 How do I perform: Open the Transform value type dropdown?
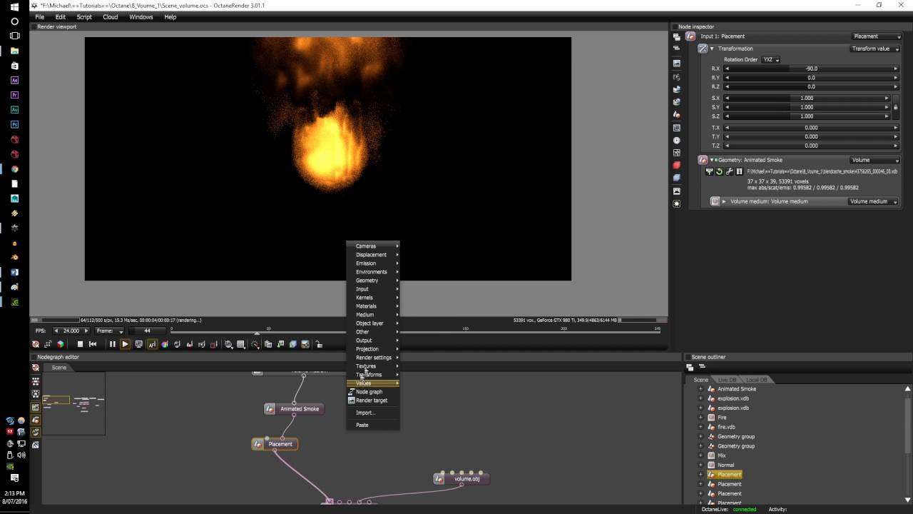(x=875, y=49)
